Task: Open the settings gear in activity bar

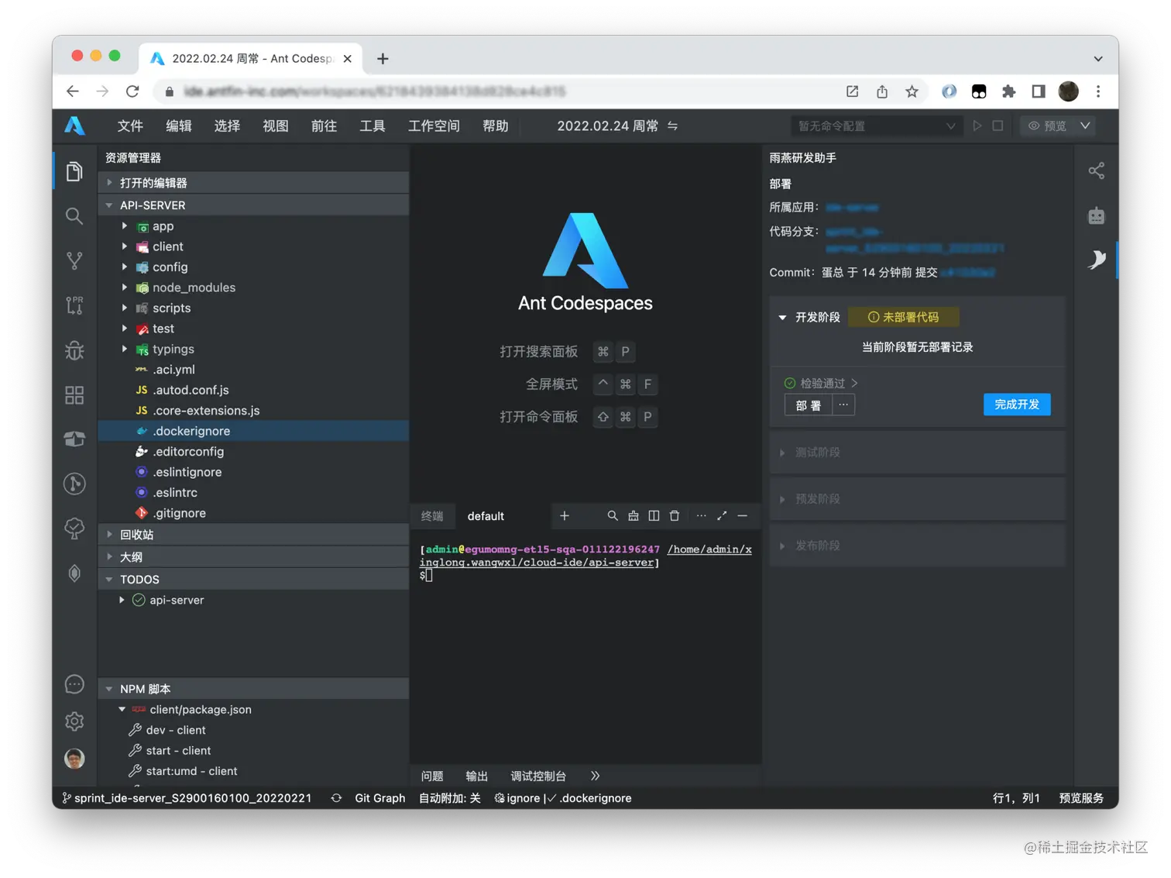Action: click(74, 721)
